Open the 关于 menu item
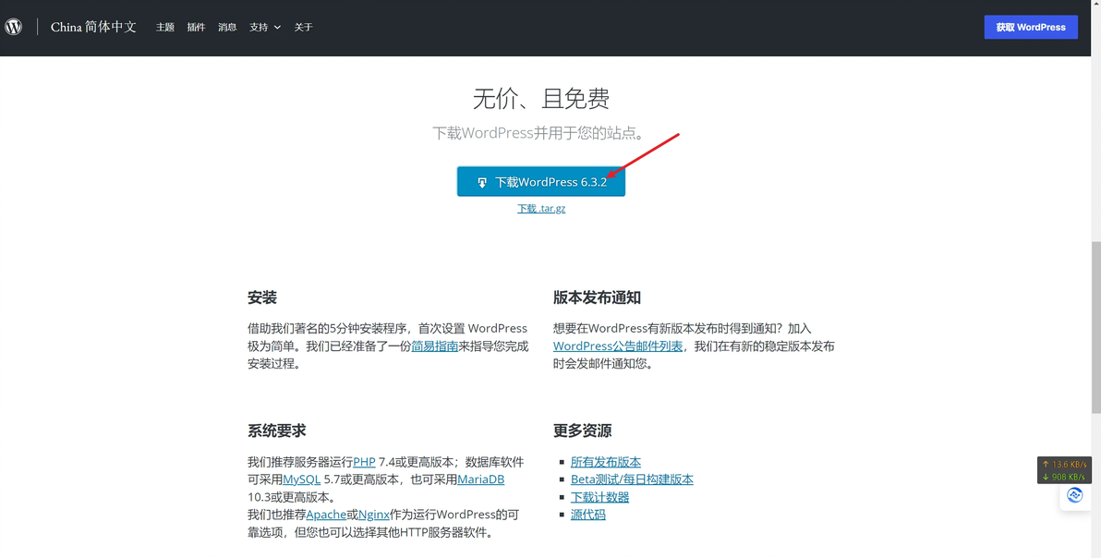 click(x=303, y=28)
